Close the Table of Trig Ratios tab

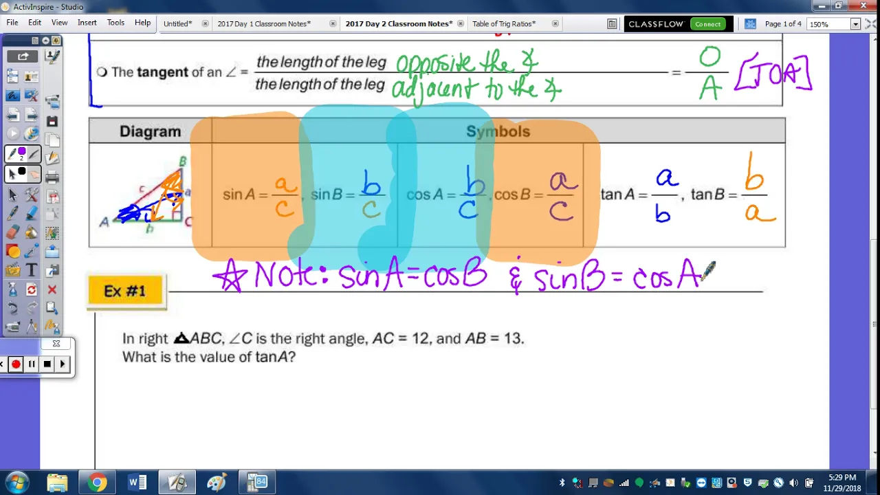click(x=555, y=23)
